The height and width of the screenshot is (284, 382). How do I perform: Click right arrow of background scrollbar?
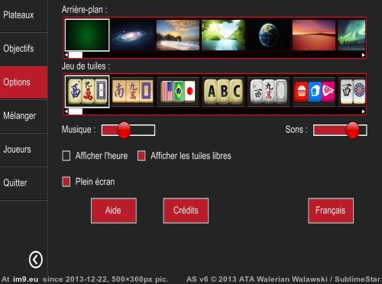point(364,55)
